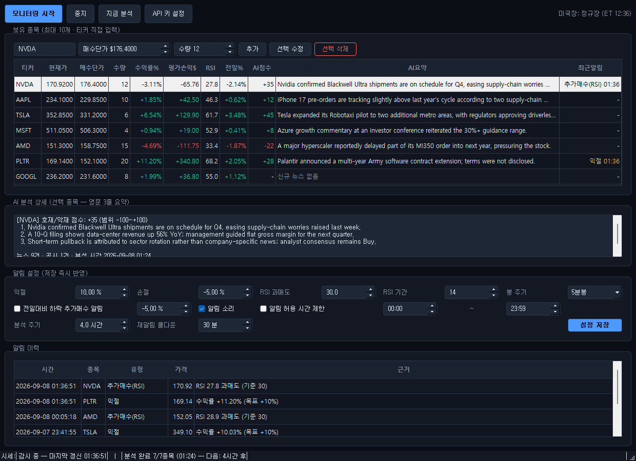Click 유형 header in alert history
Image resolution: width=636 pixels, height=461 pixels.
coord(137,369)
